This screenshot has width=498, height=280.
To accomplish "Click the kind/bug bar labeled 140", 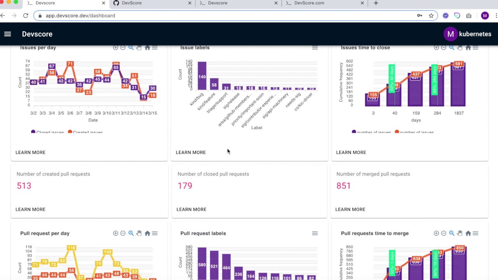I will [x=202, y=76].
